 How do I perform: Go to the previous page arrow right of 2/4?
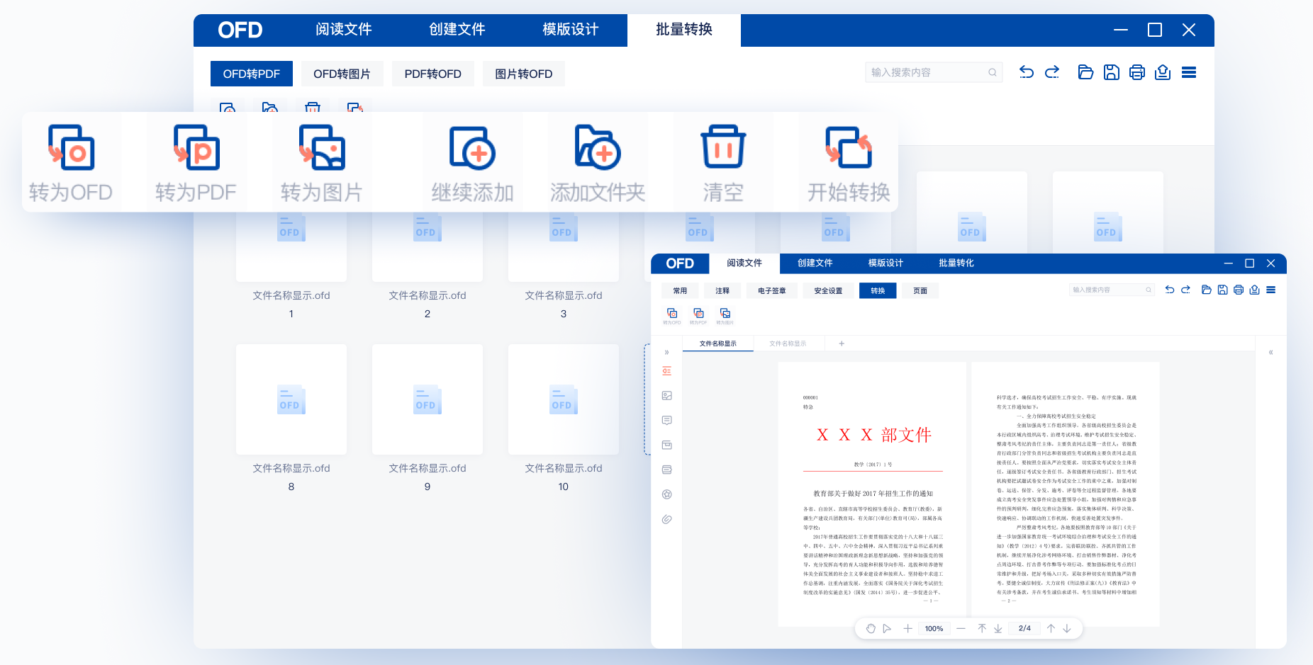1051,628
